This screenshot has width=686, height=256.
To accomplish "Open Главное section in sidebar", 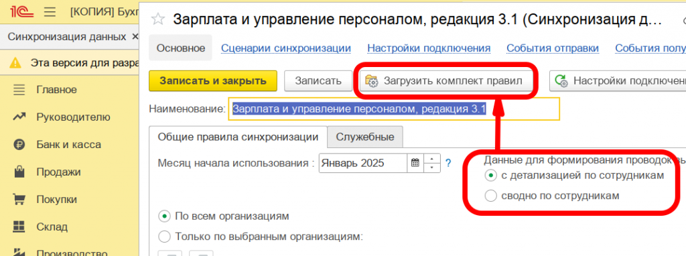I will [x=57, y=90].
